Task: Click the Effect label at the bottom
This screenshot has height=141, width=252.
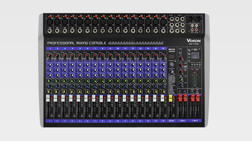Action: [172, 121]
